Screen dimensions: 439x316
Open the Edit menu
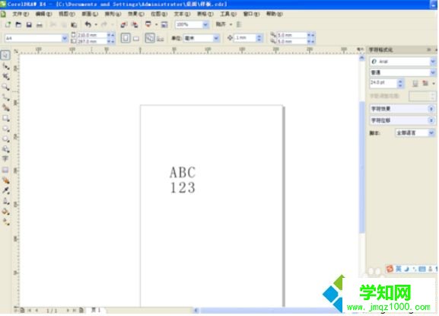coord(43,14)
